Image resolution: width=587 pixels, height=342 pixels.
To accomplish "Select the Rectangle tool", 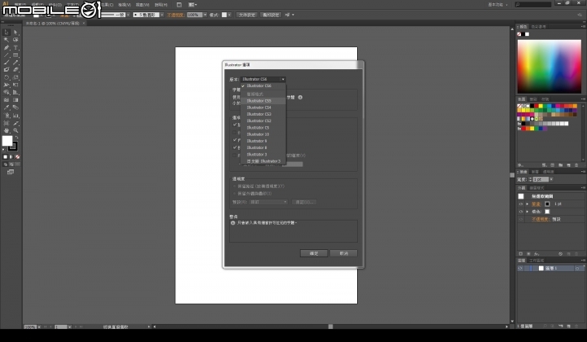I will click(15, 55).
